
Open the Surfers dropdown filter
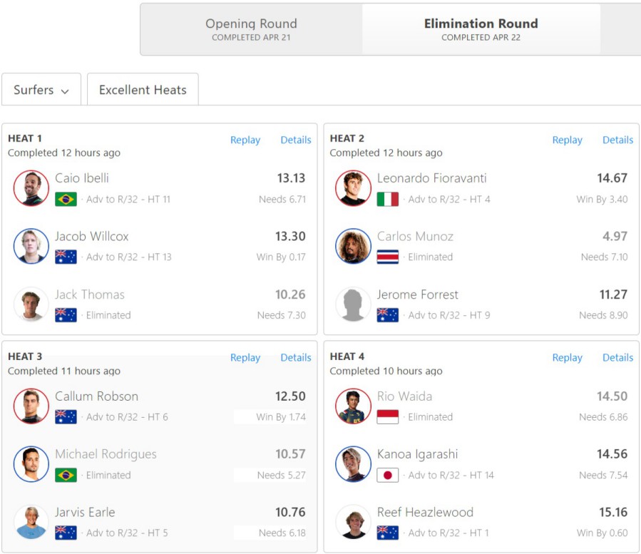[41, 90]
